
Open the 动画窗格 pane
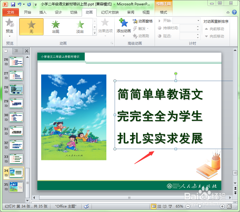143,21
